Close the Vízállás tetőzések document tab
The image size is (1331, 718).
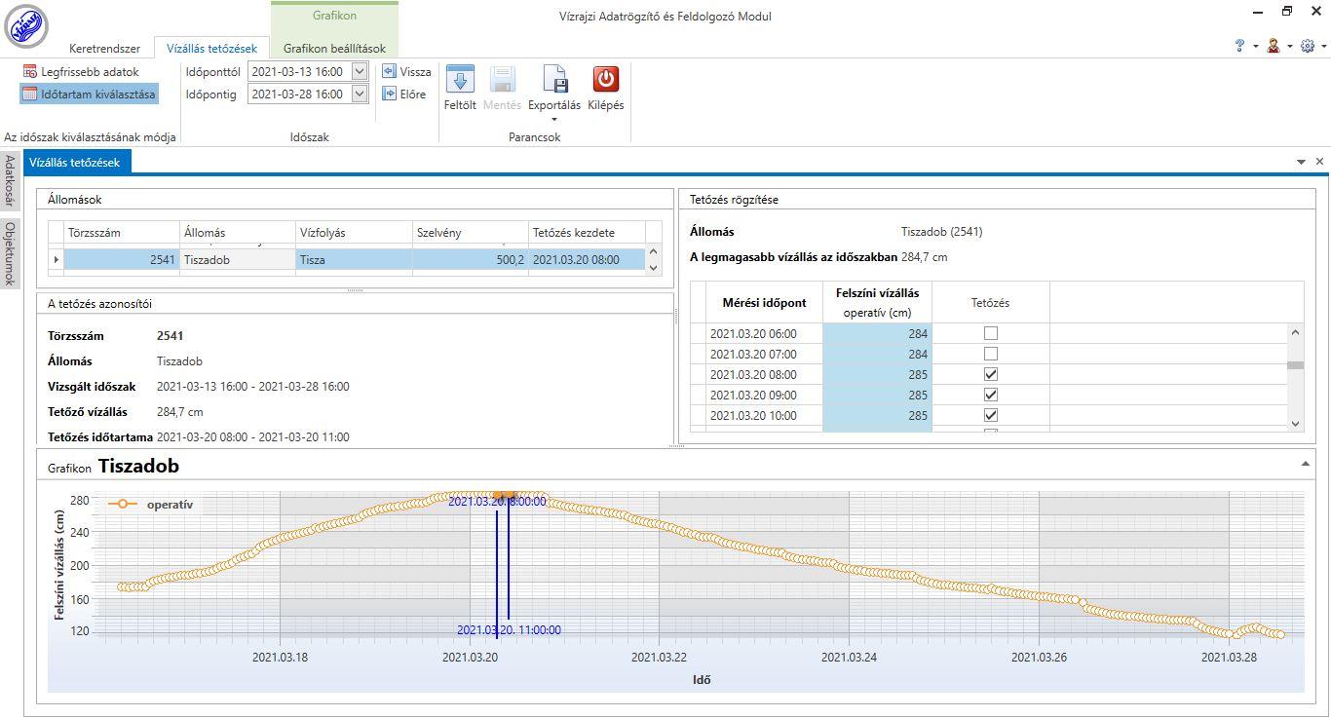click(1319, 162)
